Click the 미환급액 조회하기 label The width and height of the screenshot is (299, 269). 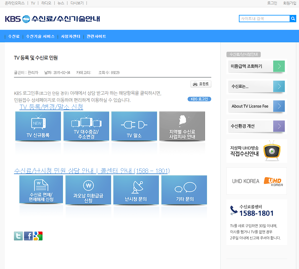pyautogui.click(x=246, y=66)
